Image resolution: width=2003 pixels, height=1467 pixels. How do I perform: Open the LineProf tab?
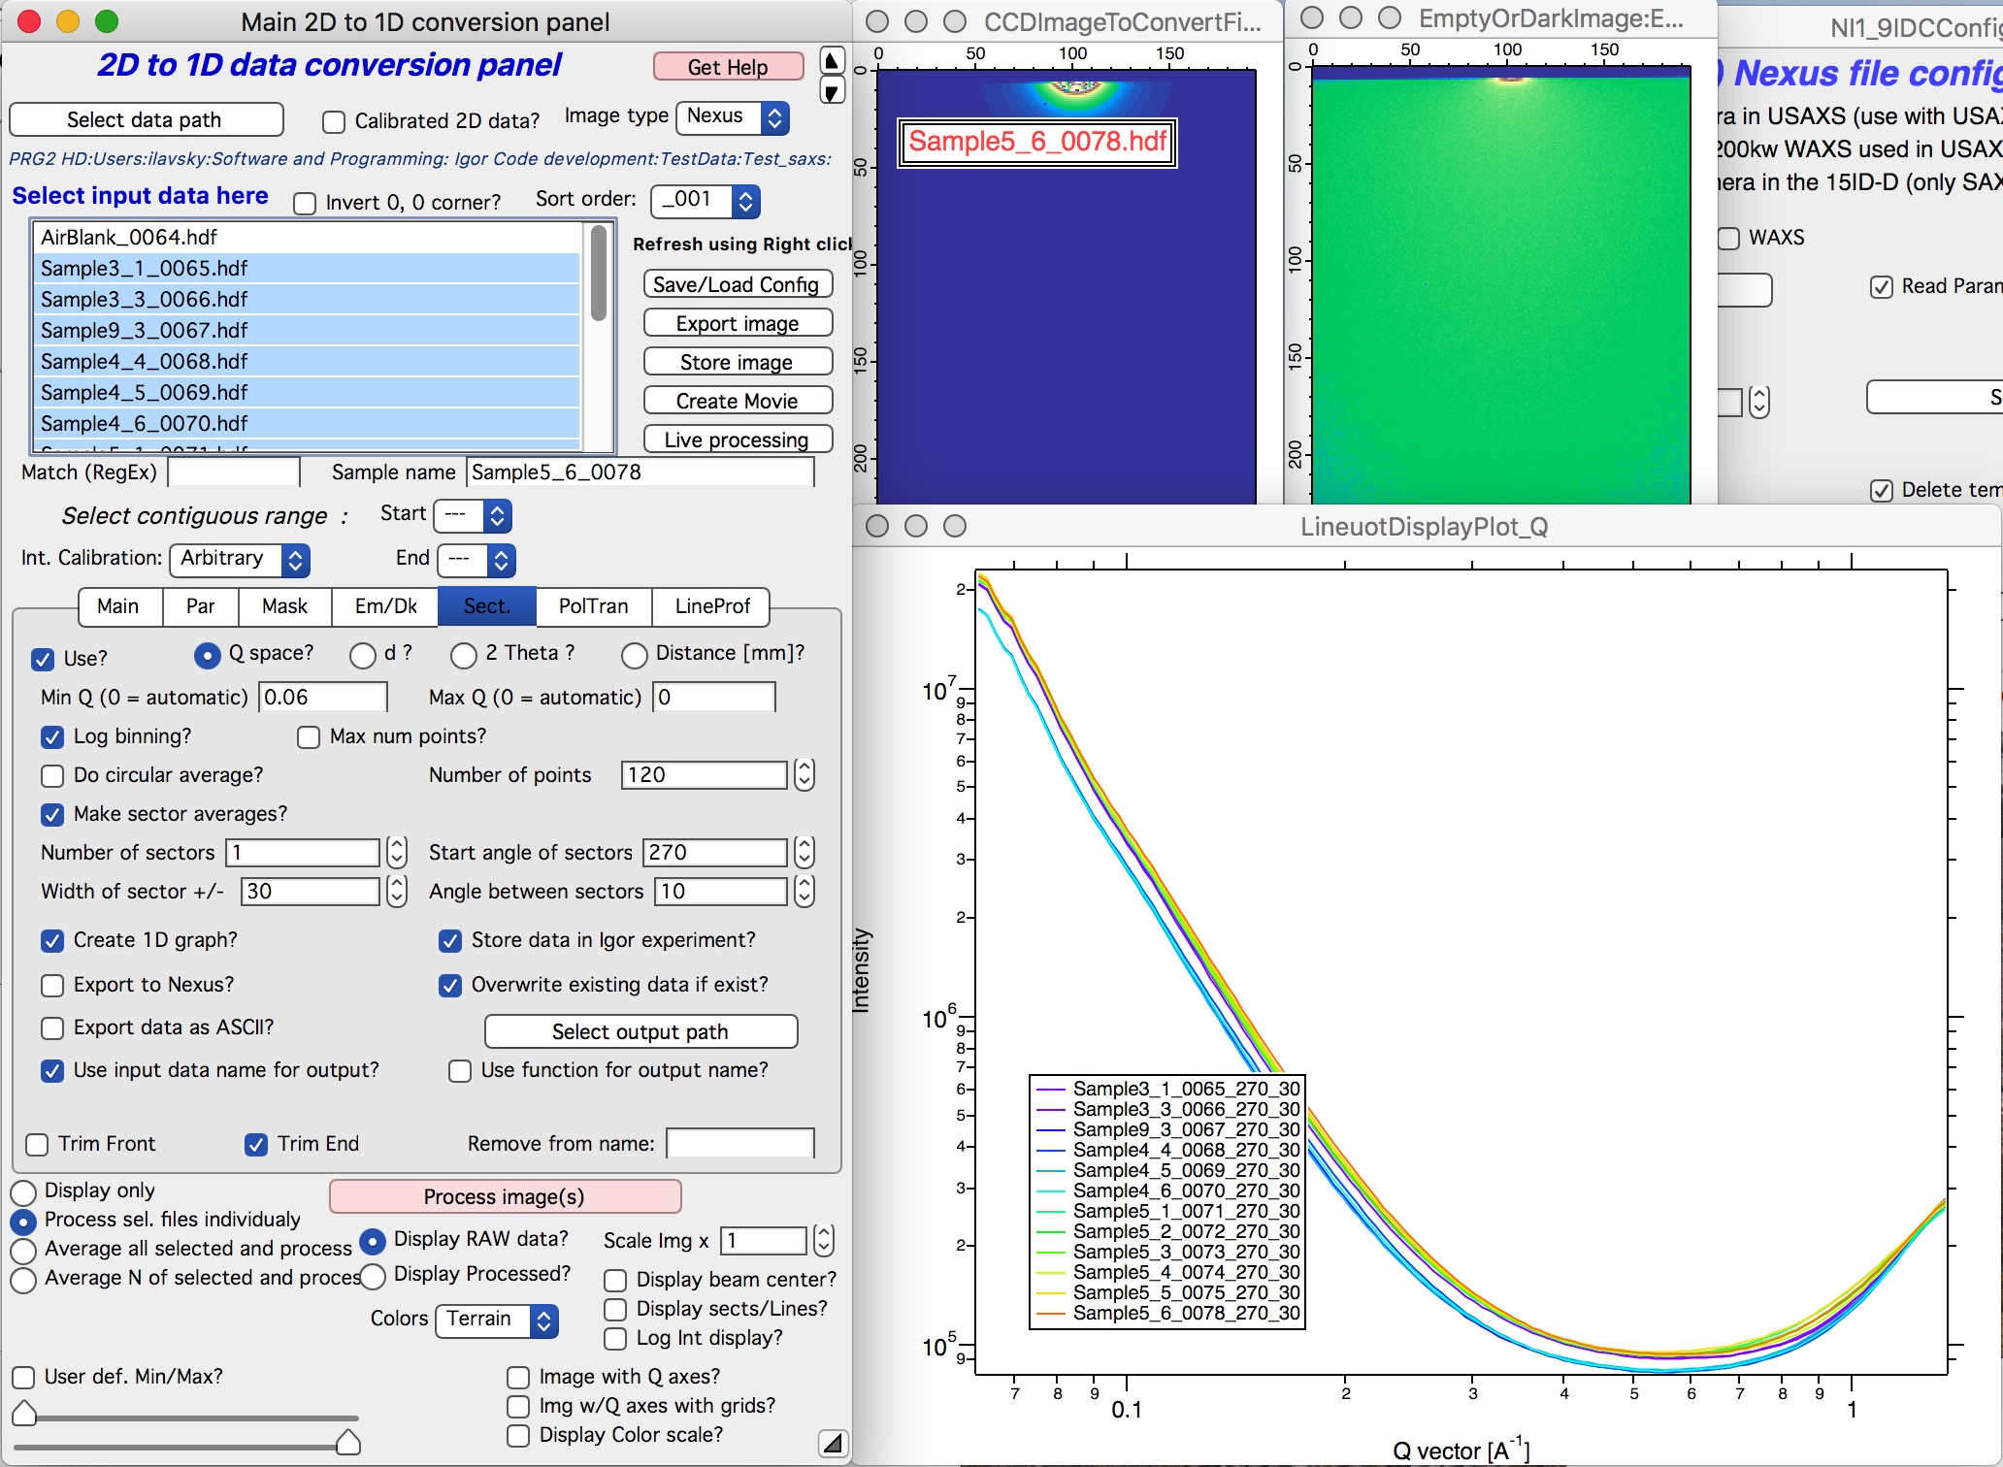pos(711,606)
